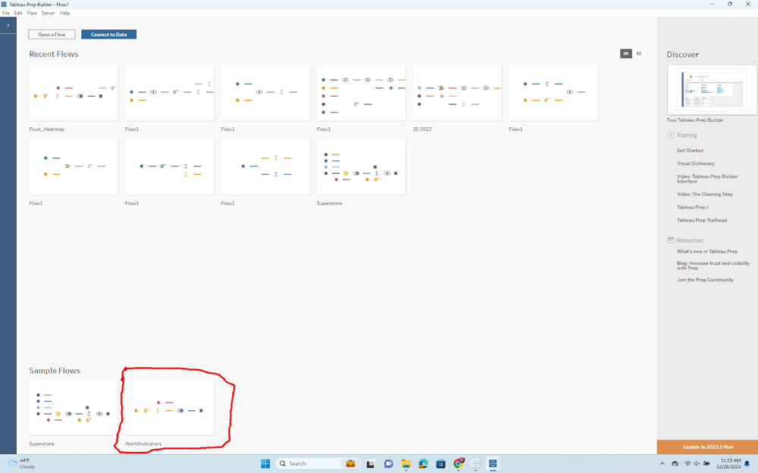Open the Tableau Desktop taskbar icon
This screenshot has width=758, height=473.
tap(476, 464)
